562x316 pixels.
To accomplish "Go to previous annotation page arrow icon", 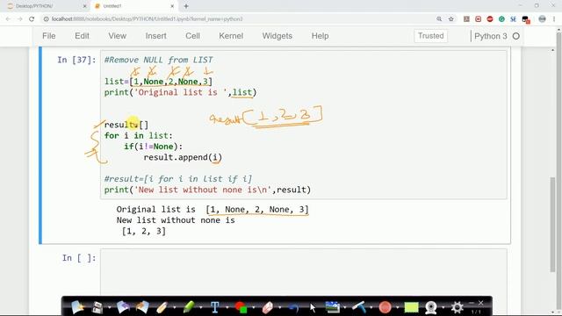I will coord(123,307).
